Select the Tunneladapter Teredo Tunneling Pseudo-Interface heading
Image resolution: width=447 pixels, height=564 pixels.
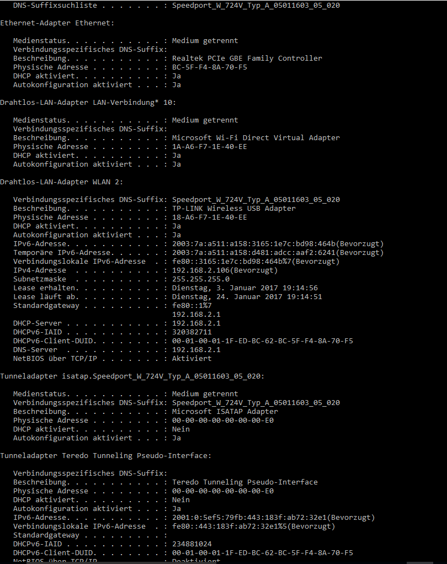(x=106, y=456)
